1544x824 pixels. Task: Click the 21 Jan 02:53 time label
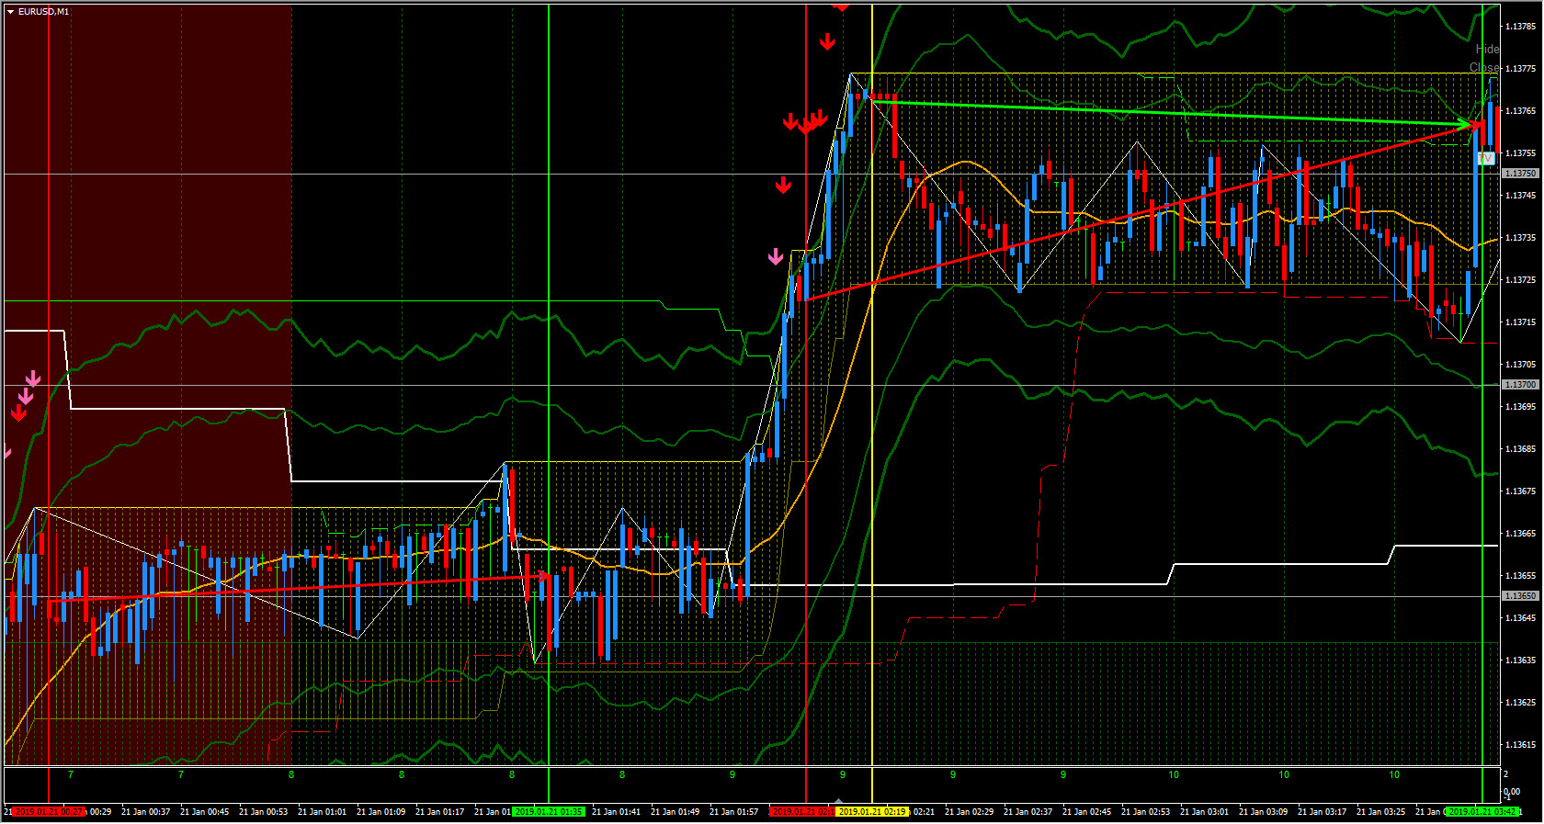click(x=1145, y=812)
